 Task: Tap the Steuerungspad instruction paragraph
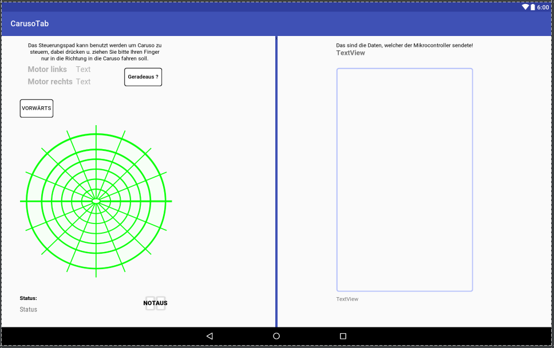tap(94, 52)
